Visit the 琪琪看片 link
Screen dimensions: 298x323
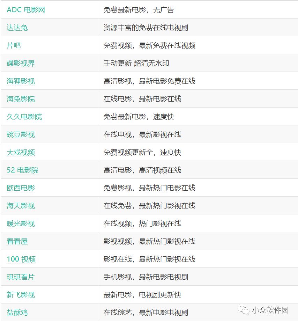coord(19,277)
